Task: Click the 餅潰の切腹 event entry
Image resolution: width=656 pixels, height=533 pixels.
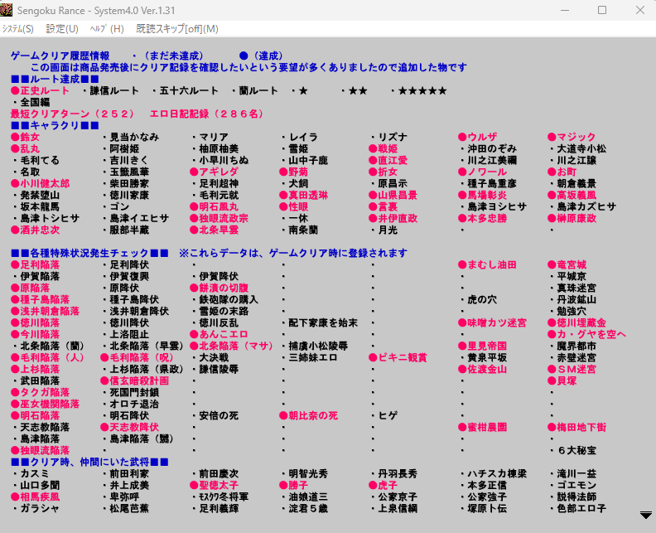Action: coord(219,288)
